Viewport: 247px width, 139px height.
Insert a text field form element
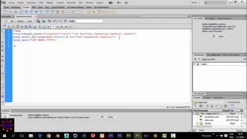(x=11, y=12)
